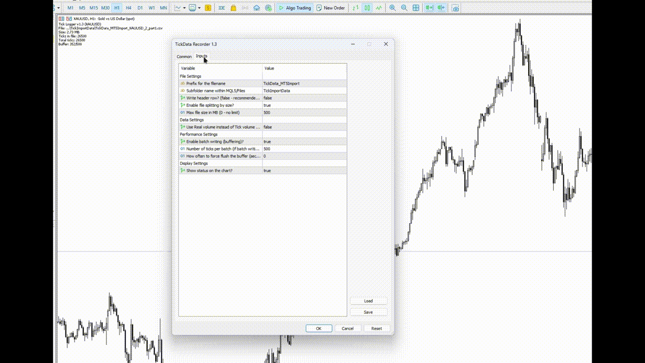This screenshot has height=363, width=645.
Task: Click the tile windows grid icon
Action: point(416,8)
